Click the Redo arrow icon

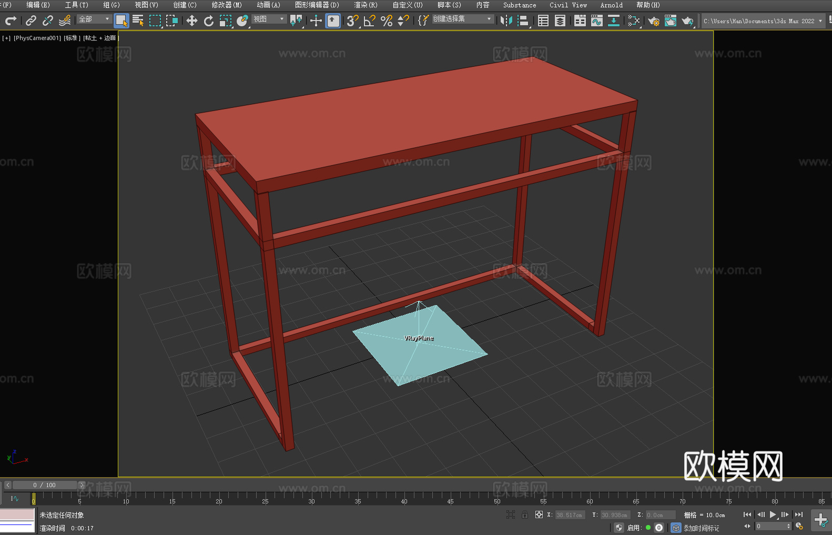[11, 21]
